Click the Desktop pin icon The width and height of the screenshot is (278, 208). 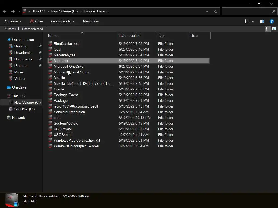(40, 46)
